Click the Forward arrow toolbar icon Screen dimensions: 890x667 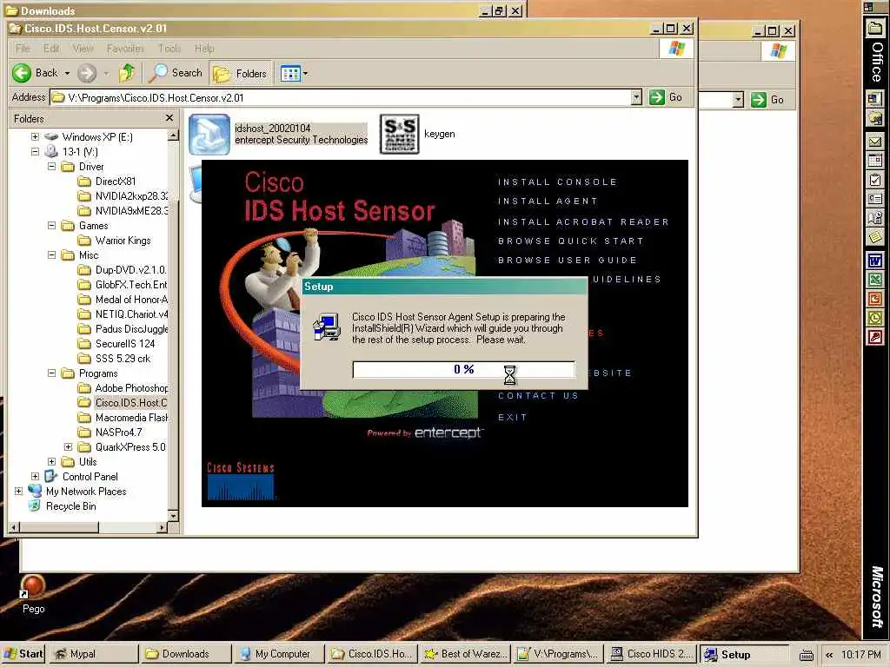pos(87,73)
